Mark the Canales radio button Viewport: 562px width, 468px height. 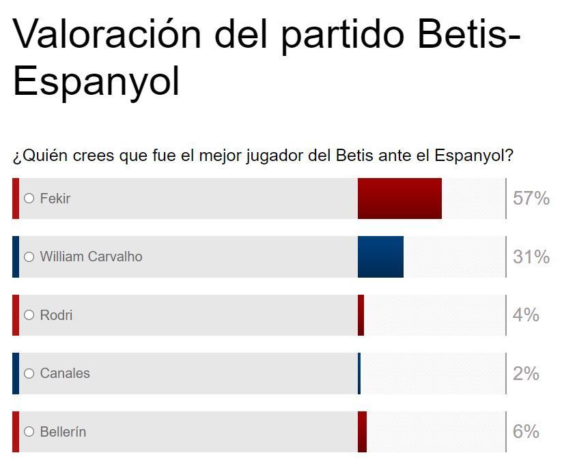(29, 373)
